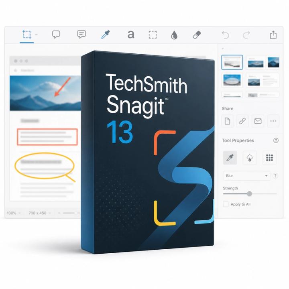
Task: Open the Blur type dropdown
Action: coord(246,176)
